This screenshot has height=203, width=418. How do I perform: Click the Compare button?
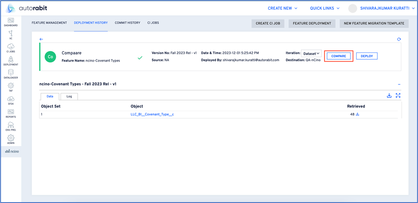coord(339,56)
